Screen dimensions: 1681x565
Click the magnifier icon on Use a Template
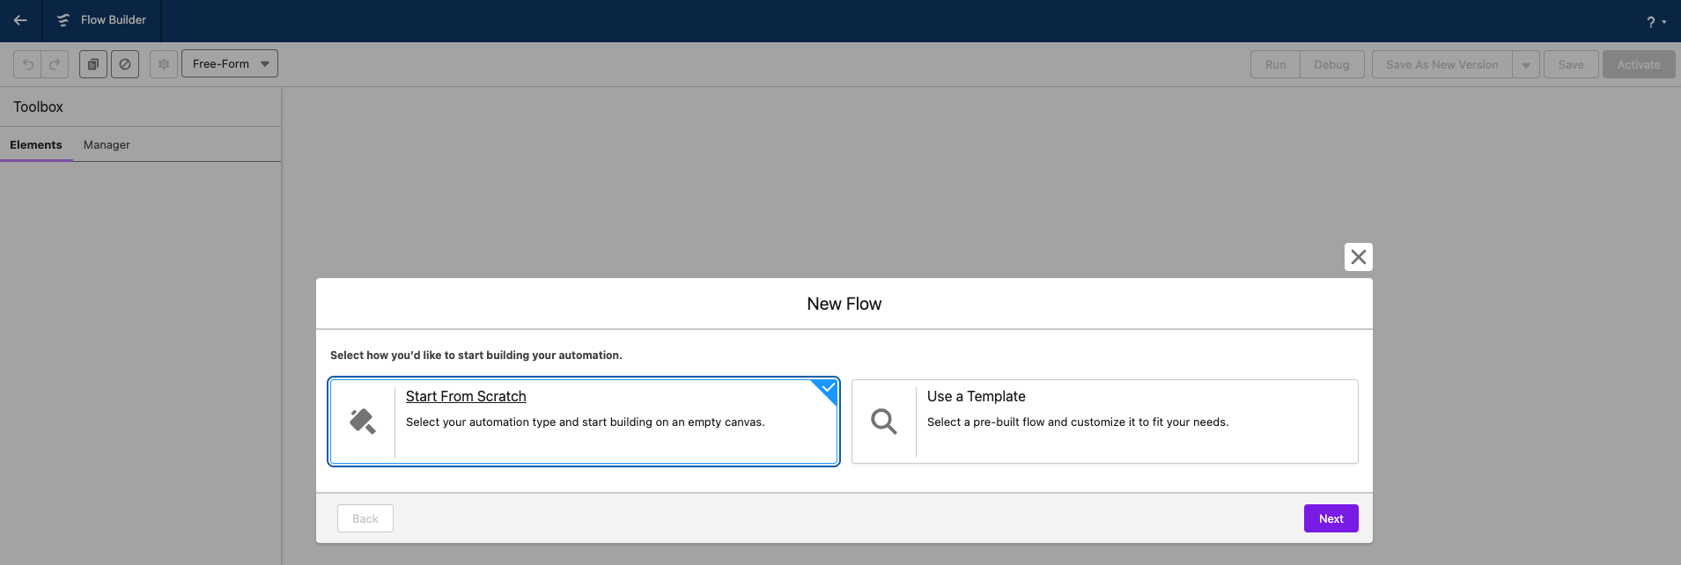pos(884,422)
